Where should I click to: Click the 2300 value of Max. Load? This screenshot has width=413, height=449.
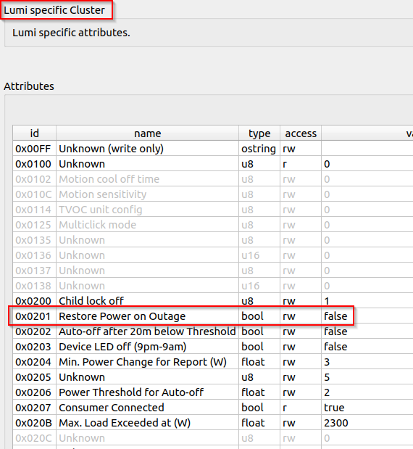[x=336, y=423]
